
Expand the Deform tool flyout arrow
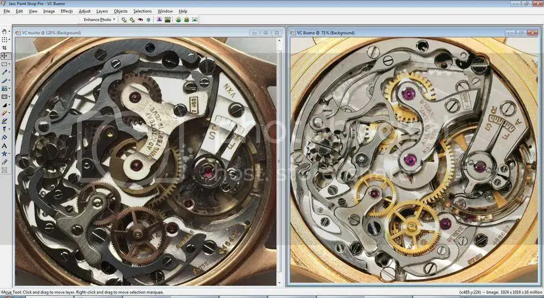9,39
